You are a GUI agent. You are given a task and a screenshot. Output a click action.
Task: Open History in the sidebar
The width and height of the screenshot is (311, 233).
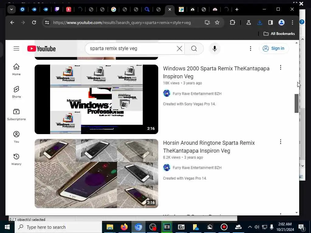click(x=16, y=160)
